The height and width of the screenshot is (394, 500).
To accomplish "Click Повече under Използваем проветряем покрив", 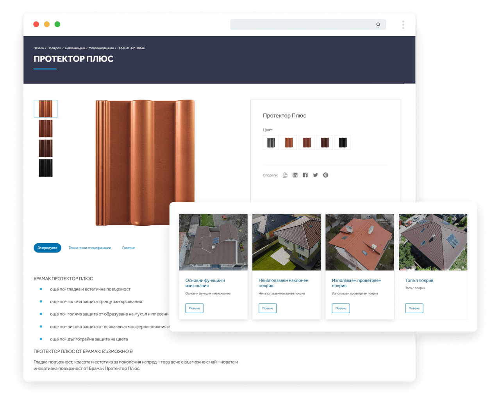I will [341, 308].
